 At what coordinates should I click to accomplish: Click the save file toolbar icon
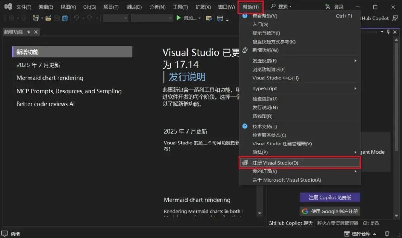[57, 18]
